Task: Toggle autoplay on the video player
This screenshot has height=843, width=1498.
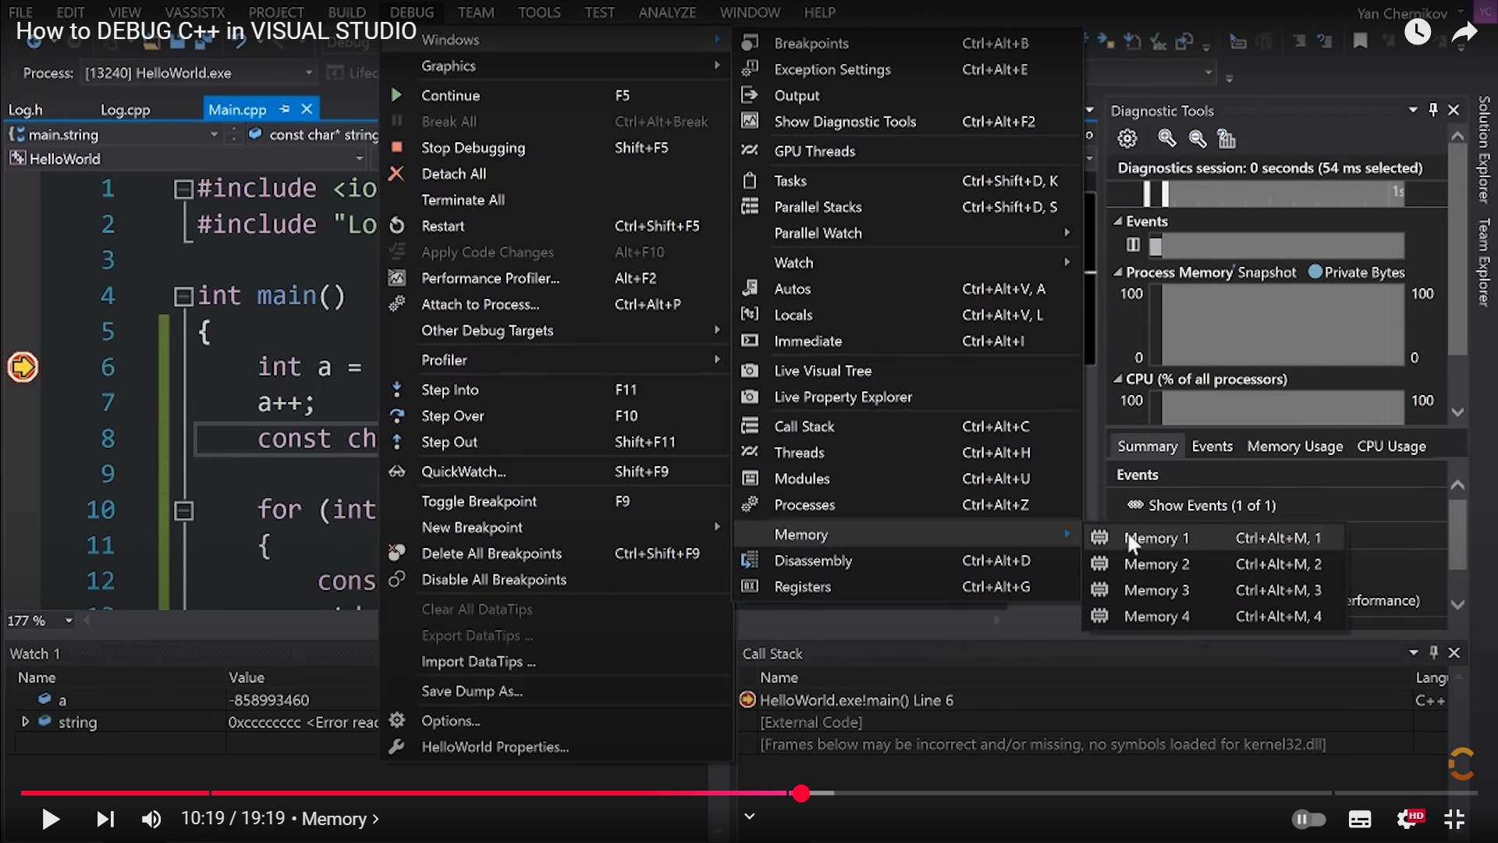Action: [1309, 819]
